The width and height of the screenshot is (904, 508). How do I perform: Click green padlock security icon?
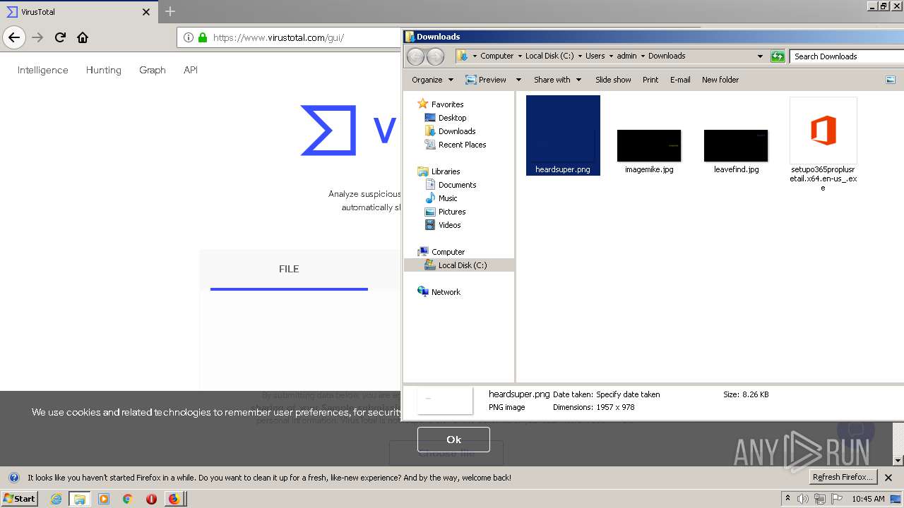coord(203,37)
